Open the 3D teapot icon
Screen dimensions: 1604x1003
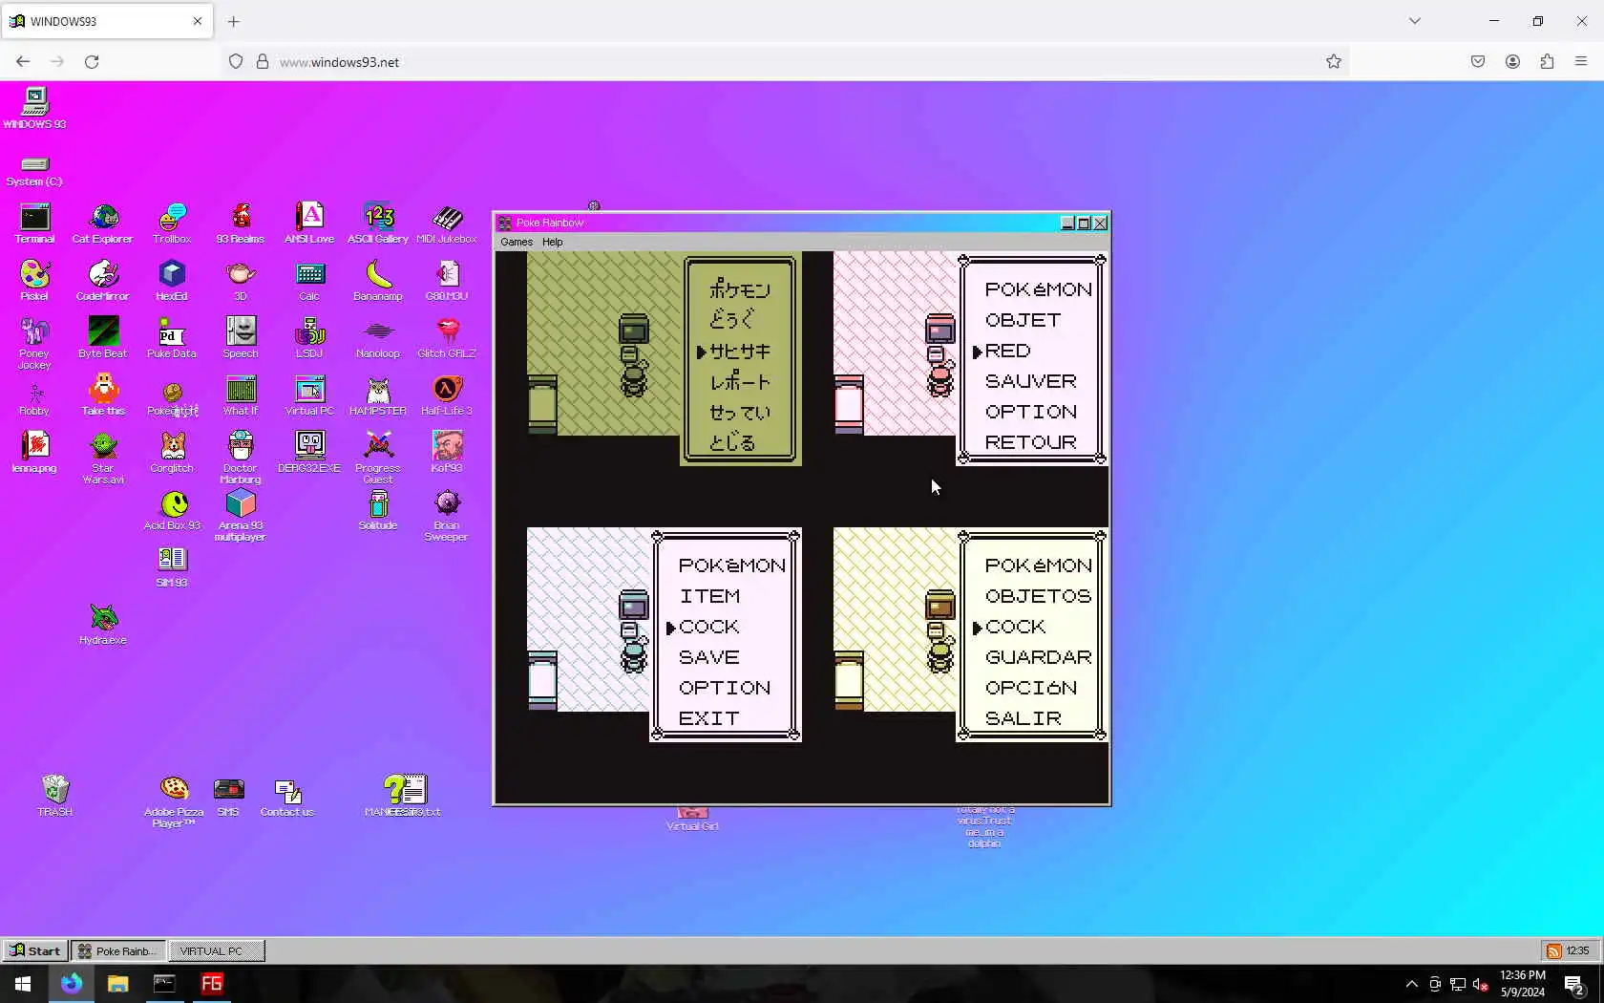pos(241,281)
